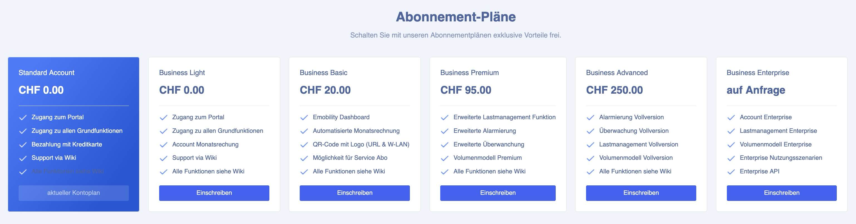This screenshot has width=856, height=224.
Task: Click the checkmark beside Alarmierung Vollversion
Action: (x=590, y=118)
